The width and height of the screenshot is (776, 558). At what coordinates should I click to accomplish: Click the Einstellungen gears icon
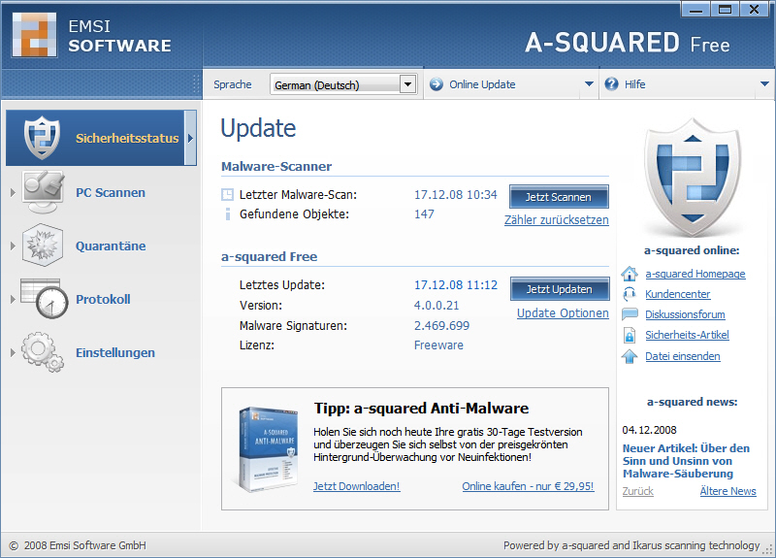tap(43, 352)
